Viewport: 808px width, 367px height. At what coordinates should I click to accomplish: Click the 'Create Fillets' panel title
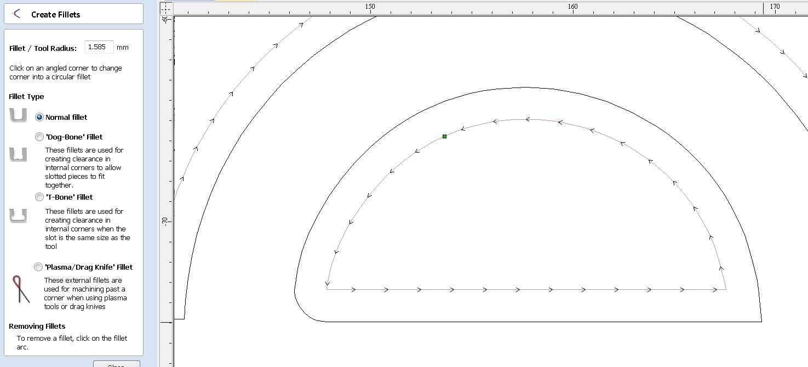point(56,15)
